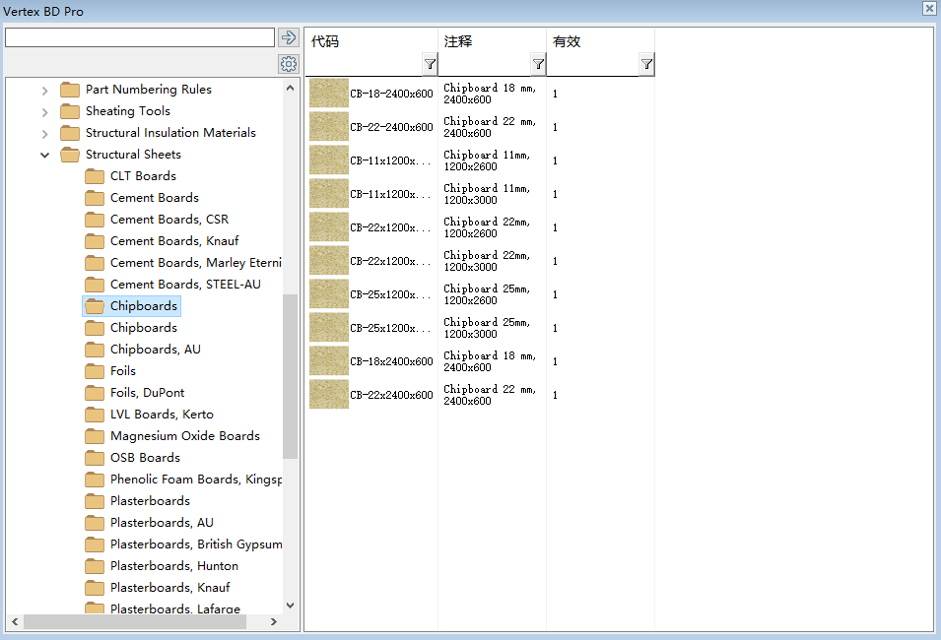
Task: Expand the Sheating Tools node
Action: point(45,112)
